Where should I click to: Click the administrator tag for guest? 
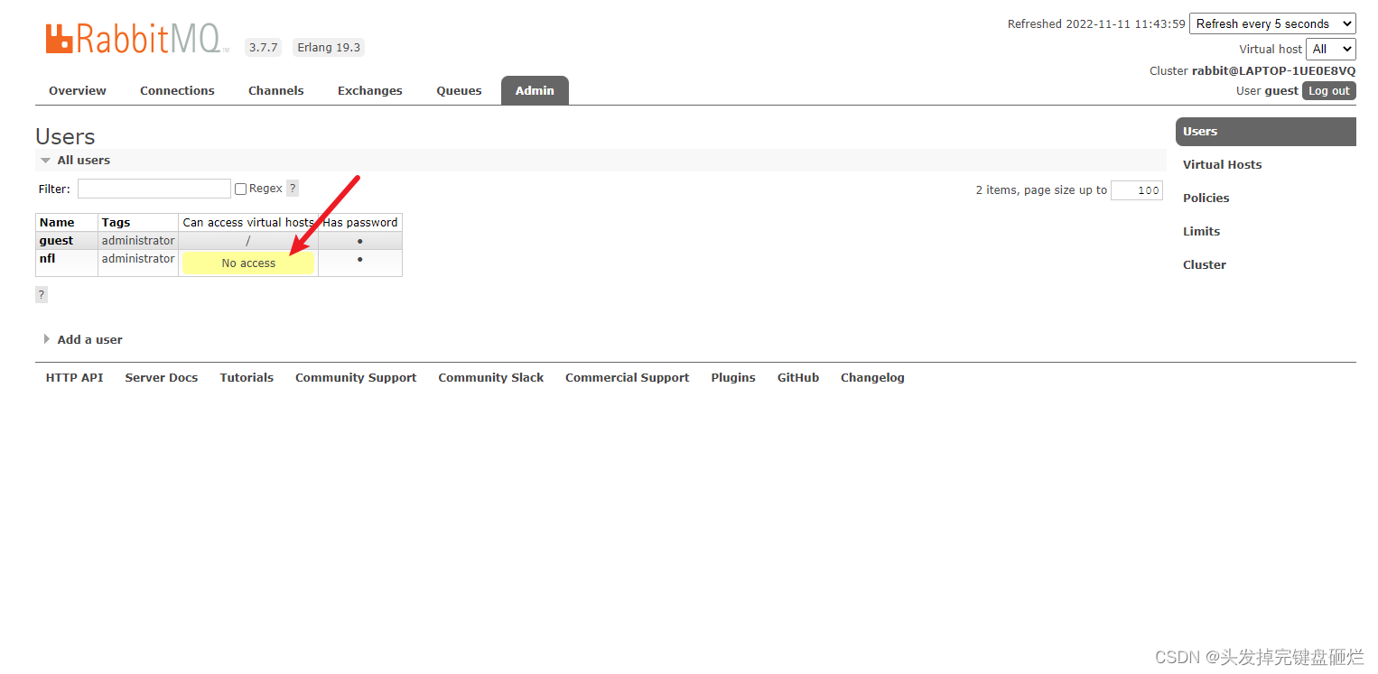(138, 241)
